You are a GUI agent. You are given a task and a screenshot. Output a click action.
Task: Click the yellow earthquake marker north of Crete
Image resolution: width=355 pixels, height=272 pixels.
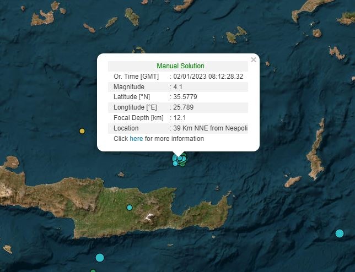[82, 131]
